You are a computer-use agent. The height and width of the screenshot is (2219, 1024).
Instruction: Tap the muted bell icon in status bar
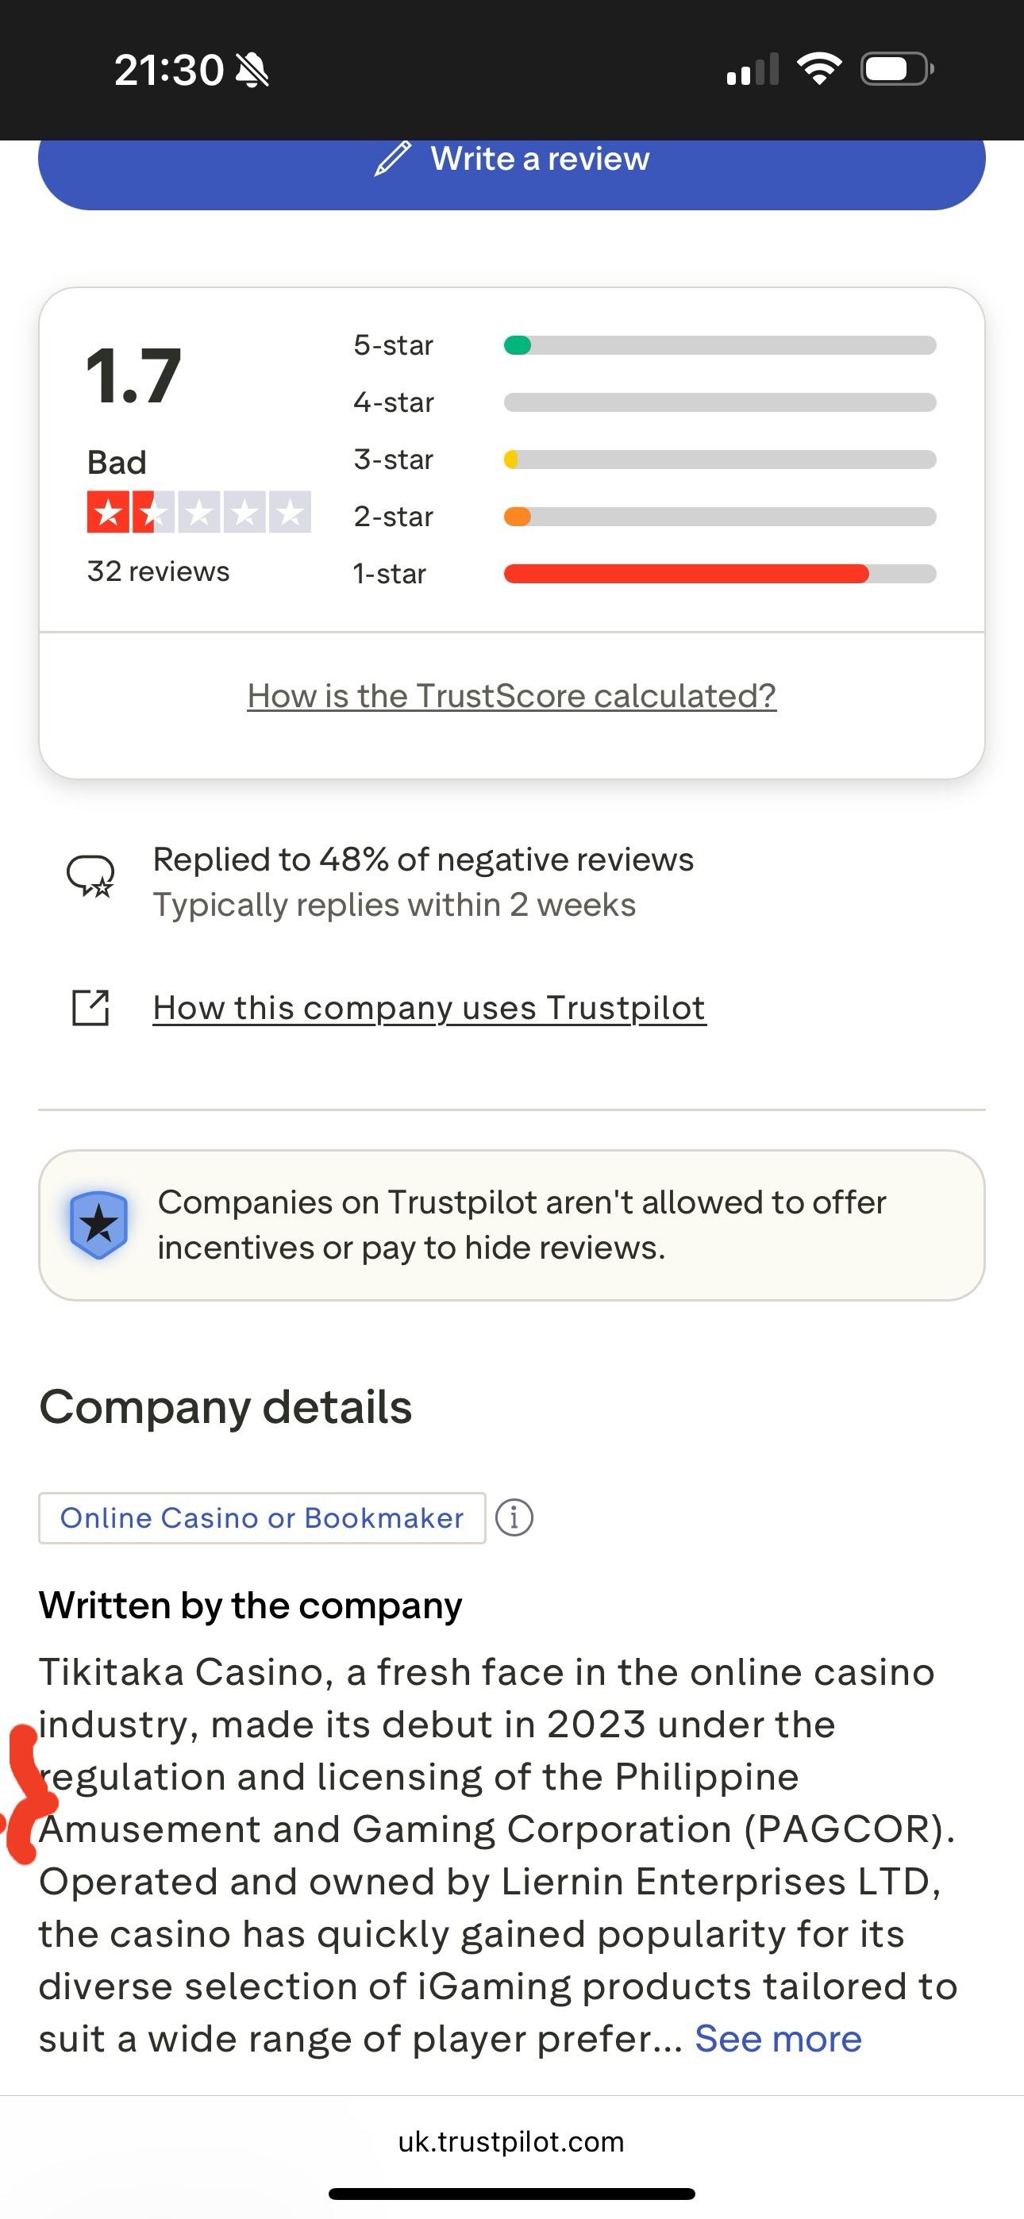point(252,71)
